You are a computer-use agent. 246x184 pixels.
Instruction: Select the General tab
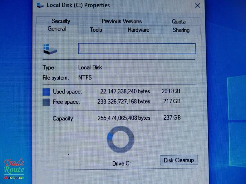(57, 29)
